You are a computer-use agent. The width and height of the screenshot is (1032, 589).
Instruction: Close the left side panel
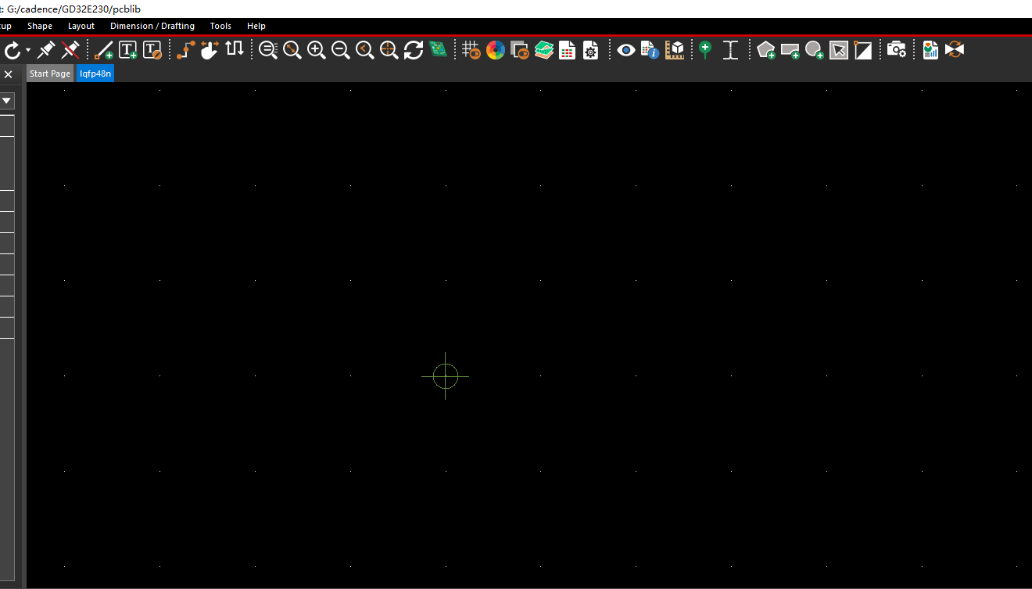click(8, 74)
